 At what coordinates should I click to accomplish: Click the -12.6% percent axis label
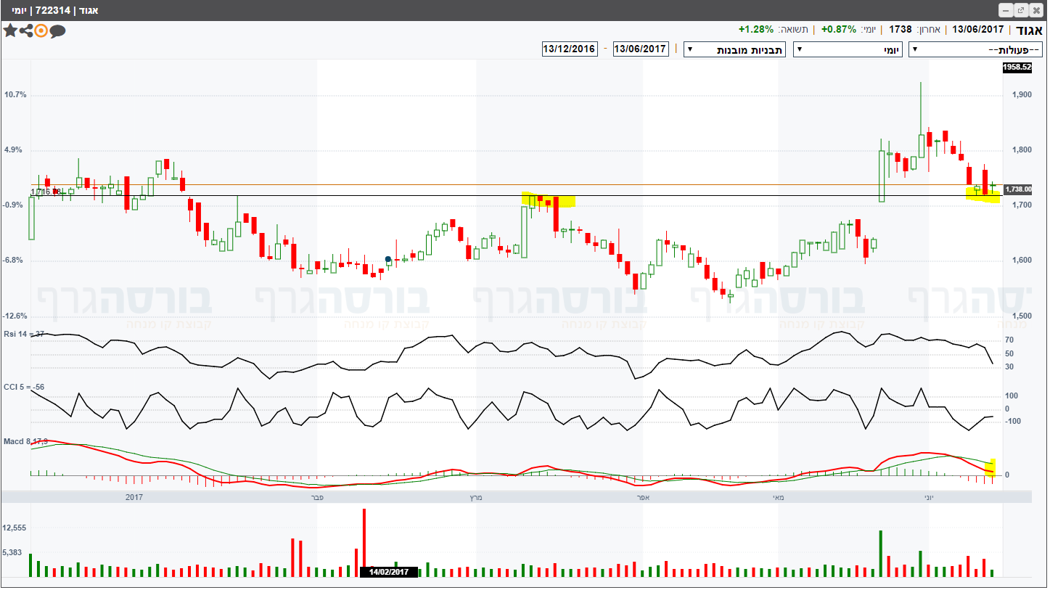(x=15, y=316)
